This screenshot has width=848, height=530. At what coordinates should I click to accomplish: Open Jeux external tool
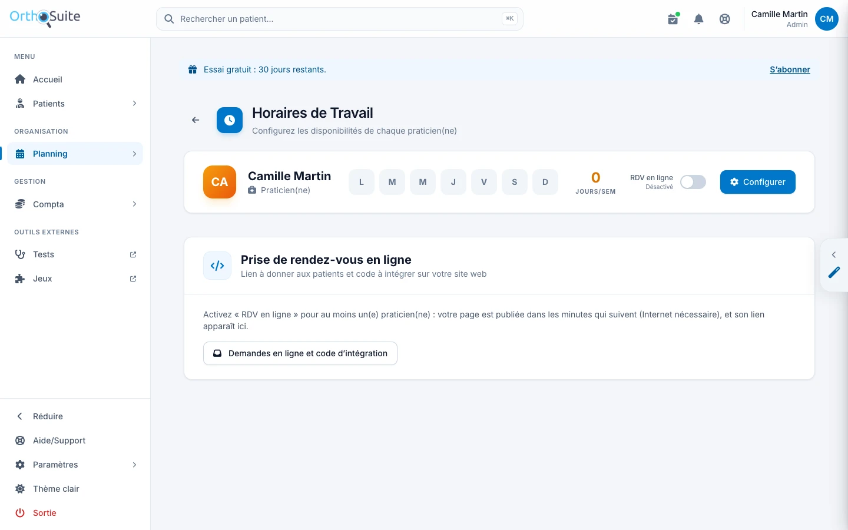(x=75, y=279)
